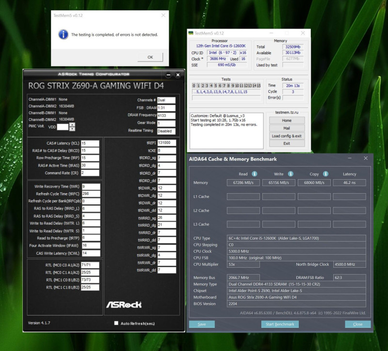Click the Close button in AIDA64 window
The width and height of the screenshot is (388, 351).
click(x=358, y=324)
